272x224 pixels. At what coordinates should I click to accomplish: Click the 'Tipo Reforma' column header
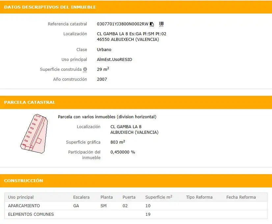coord(199,197)
